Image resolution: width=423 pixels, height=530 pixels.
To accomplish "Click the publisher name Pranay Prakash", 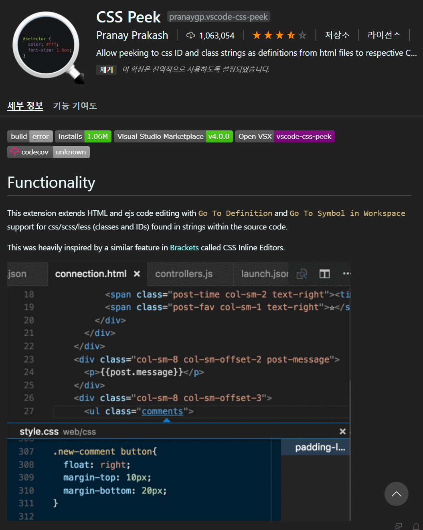I will click(132, 35).
